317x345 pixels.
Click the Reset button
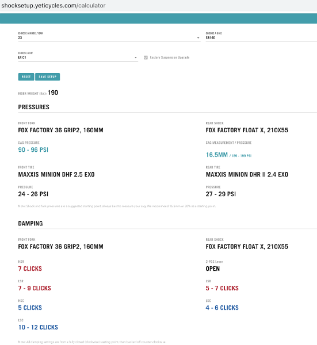pyautogui.click(x=26, y=76)
